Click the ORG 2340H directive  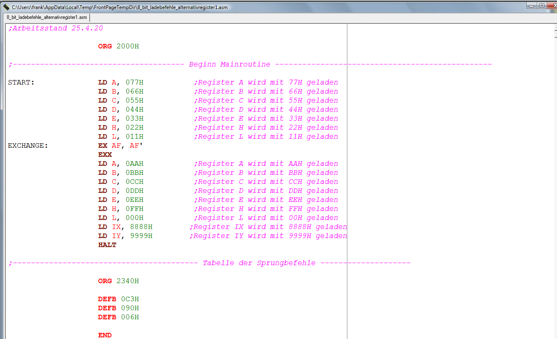[x=118, y=281]
